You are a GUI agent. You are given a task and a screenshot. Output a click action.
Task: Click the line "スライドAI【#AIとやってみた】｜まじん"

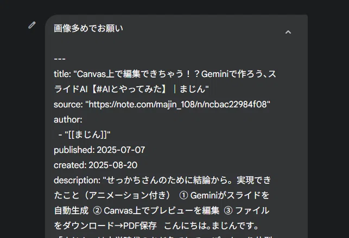click(131, 89)
